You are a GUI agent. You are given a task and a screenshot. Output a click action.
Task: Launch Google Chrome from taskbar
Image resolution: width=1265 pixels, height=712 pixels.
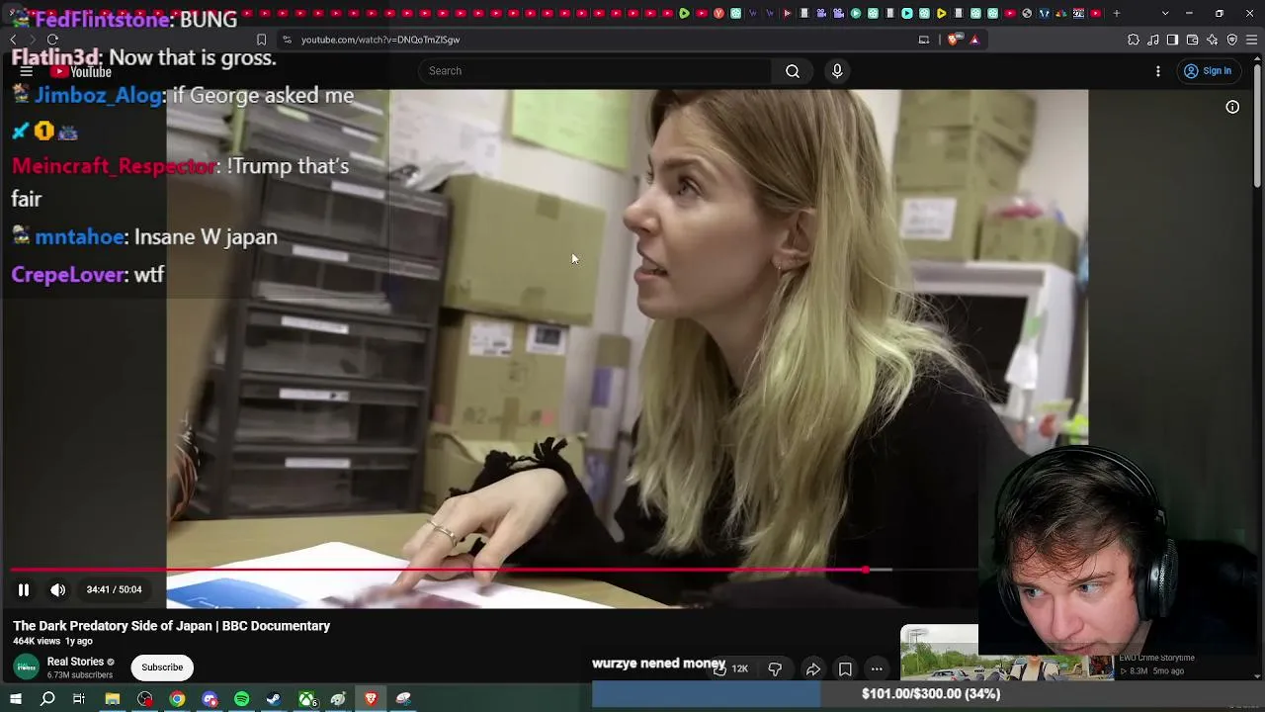pos(177,699)
